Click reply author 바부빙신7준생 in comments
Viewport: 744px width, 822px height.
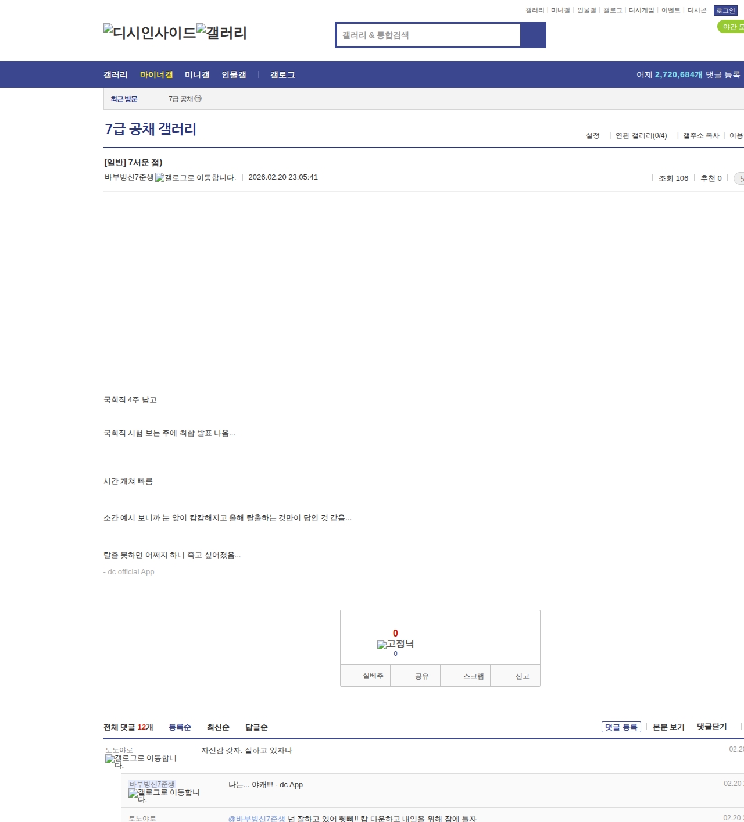pos(152,784)
